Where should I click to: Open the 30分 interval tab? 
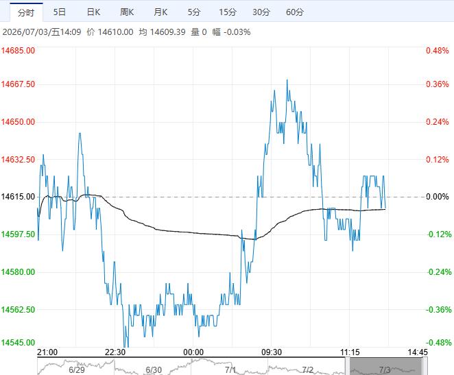click(x=261, y=12)
